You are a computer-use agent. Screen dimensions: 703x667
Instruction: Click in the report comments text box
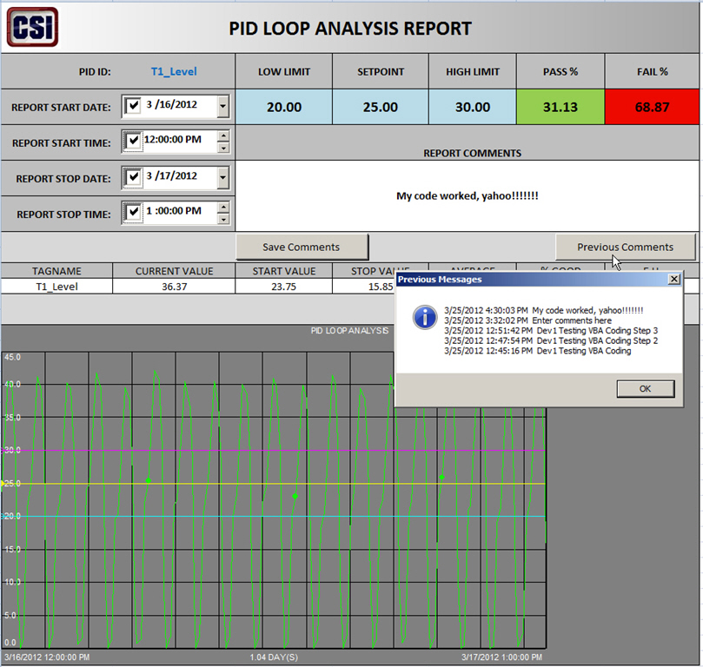[x=468, y=196]
